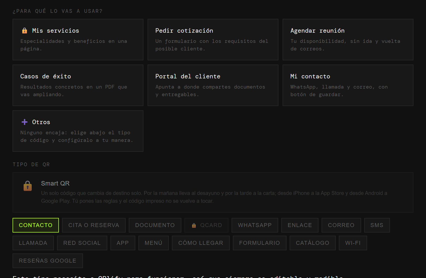426x278 pixels.
Task: Select the RED SOCIAL type
Action: tap(82, 243)
